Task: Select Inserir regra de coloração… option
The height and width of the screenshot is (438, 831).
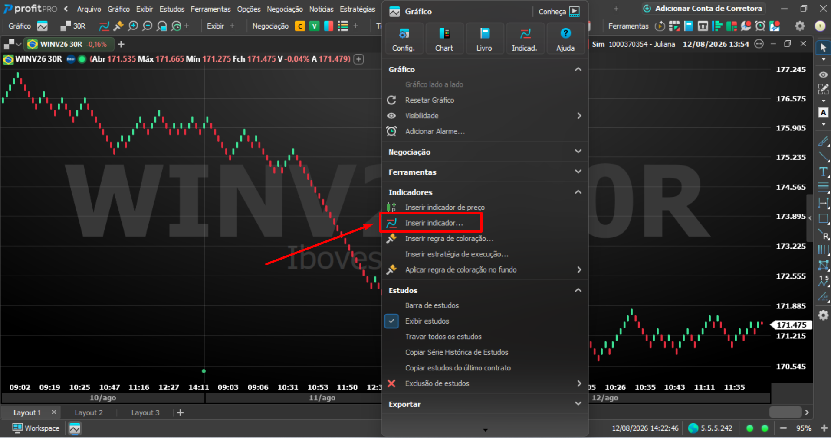Action: tap(484, 239)
